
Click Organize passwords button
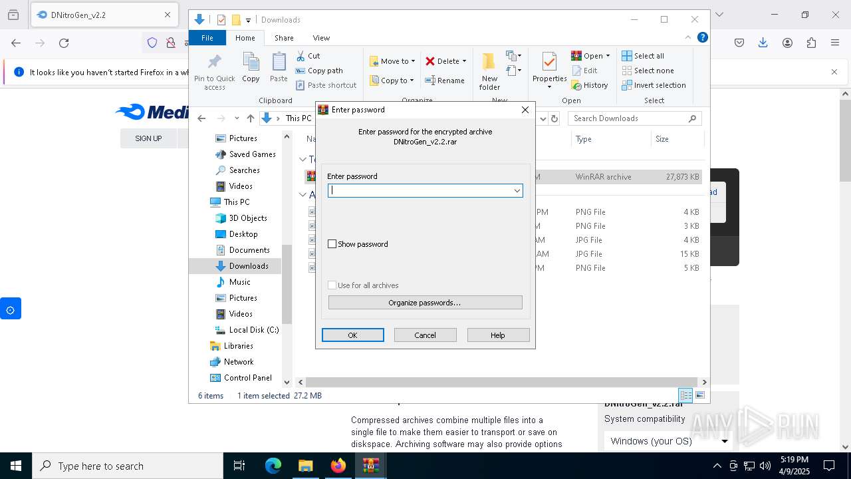pyautogui.click(x=425, y=303)
